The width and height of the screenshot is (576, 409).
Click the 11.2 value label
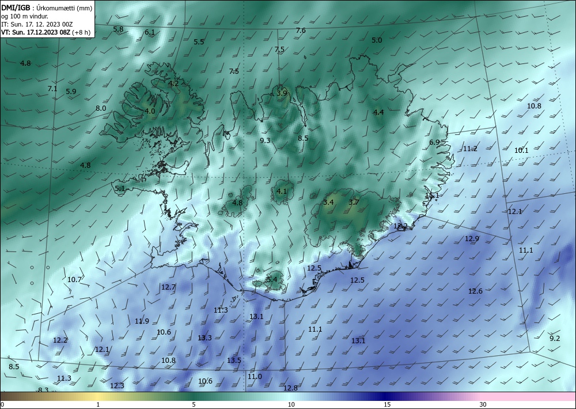tap(470, 149)
